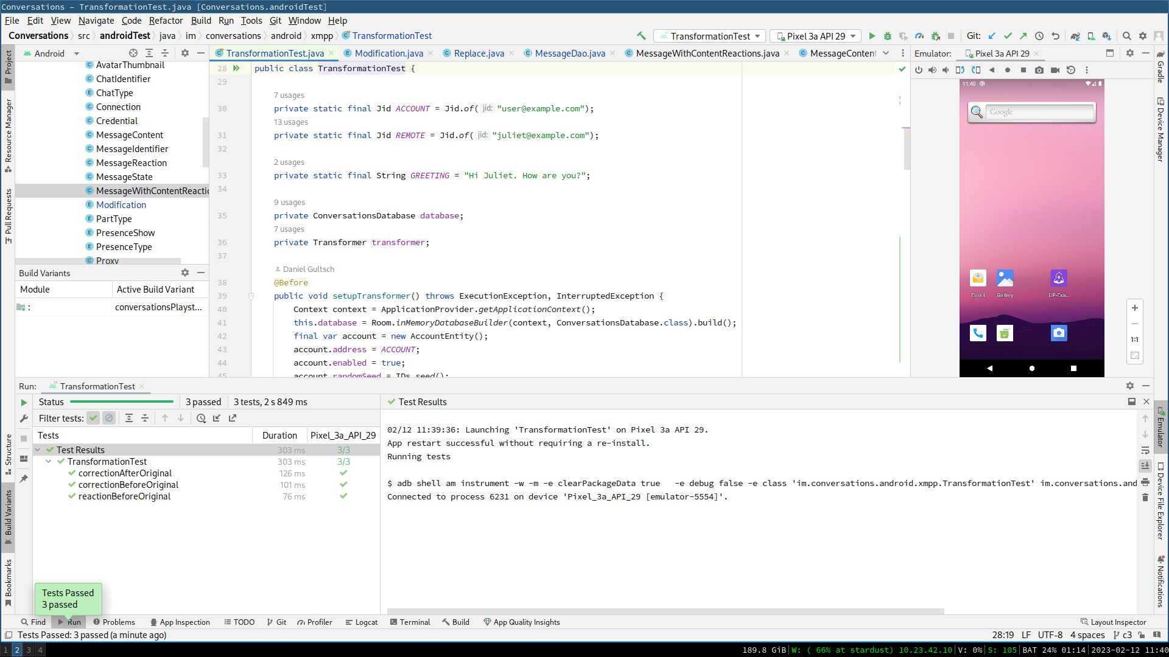Open the test history clock icon
The height and width of the screenshot is (657, 1169).
click(201, 418)
